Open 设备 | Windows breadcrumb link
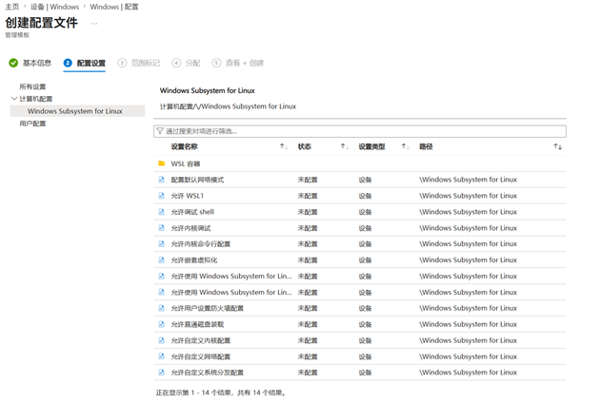600x403 pixels. pyautogui.click(x=54, y=7)
